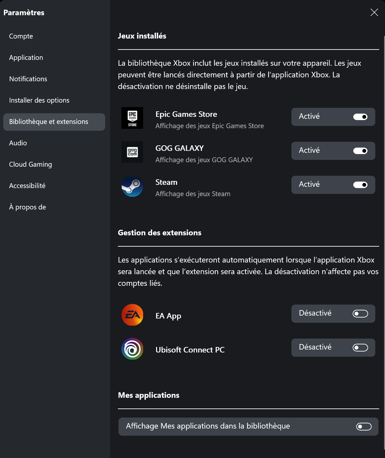Image resolution: width=385 pixels, height=458 pixels.
Task: Click the Ubisoft Connect PC logo icon
Action: click(x=132, y=349)
